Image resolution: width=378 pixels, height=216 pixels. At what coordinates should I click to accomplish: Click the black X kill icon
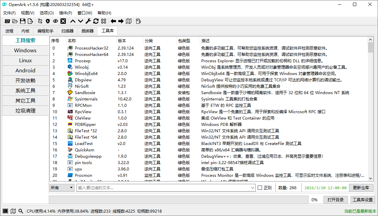tap(63, 21)
